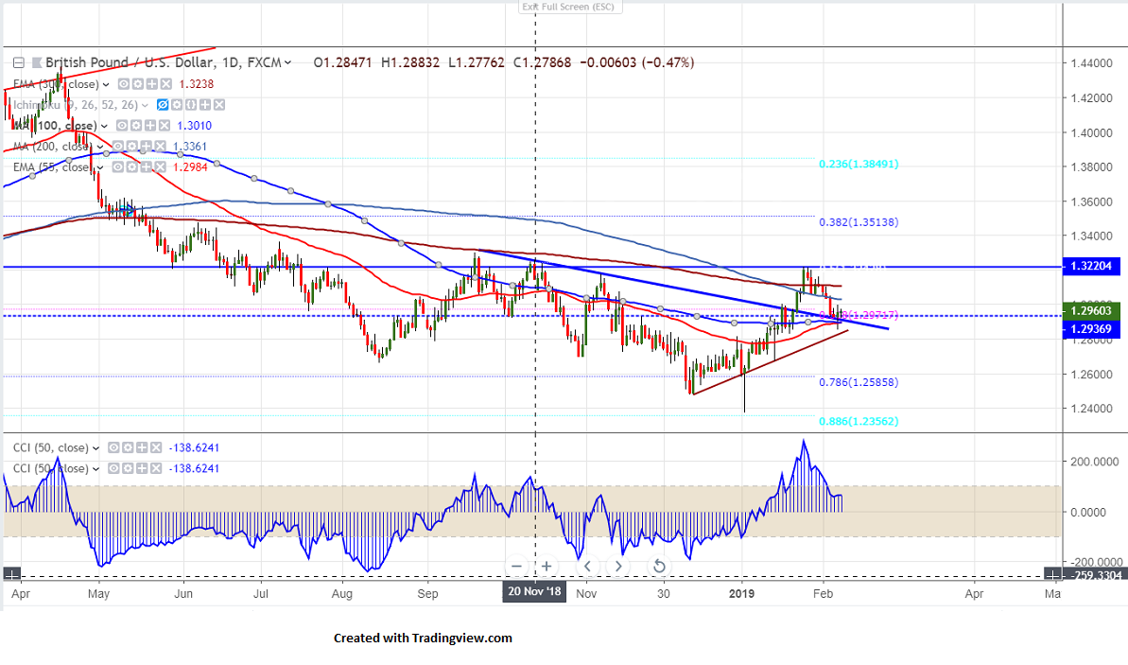
Task: Click the green 1.29603 current price label
Action: pos(1091,311)
